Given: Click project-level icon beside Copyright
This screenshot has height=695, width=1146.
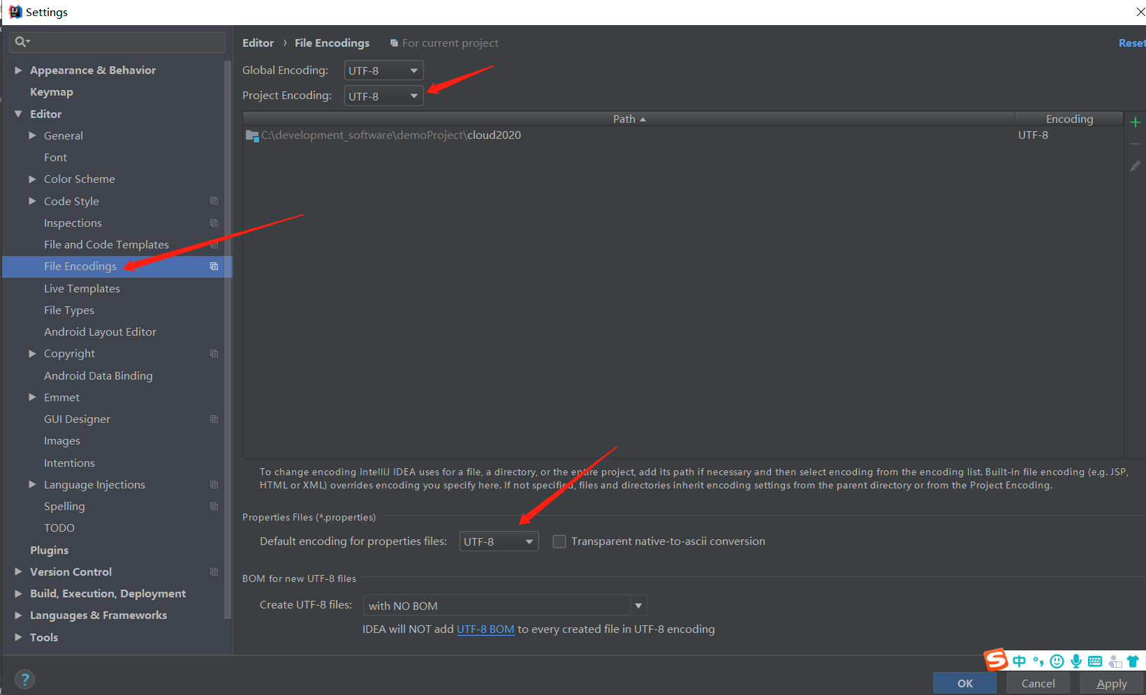Looking at the screenshot, I should click(x=214, y=354).
